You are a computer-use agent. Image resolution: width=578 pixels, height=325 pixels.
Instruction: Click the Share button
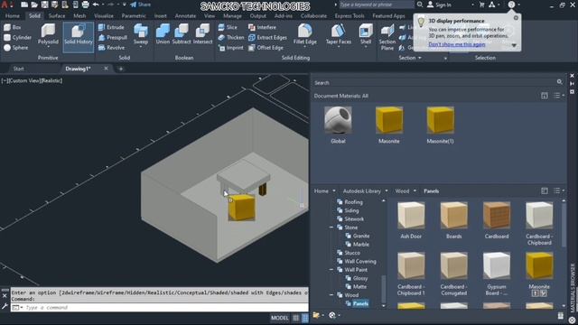click(x=141, y=5)
